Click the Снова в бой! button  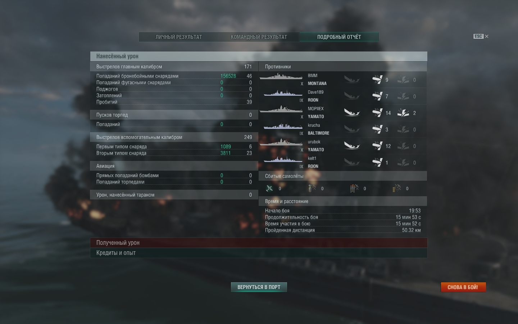click(x=463, y=287)
